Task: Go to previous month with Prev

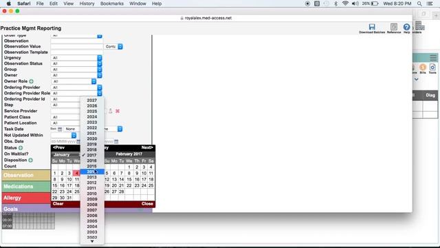Action: [58, 147]
